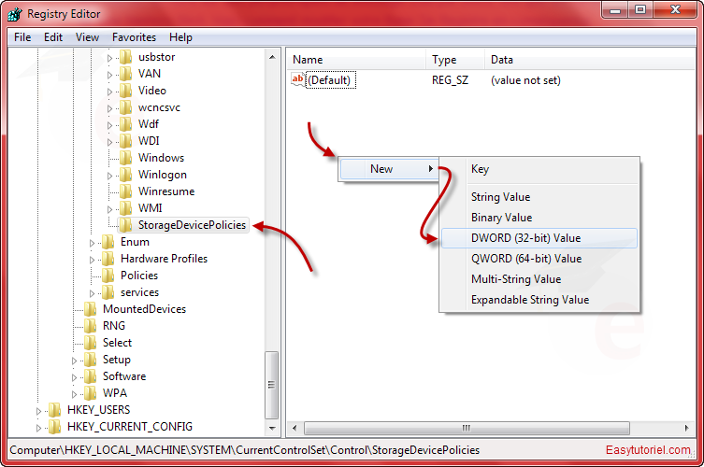The width and height of the screenshot is (704, 467).
Task: Click the Policies folder icon
Action: [108, 276]
